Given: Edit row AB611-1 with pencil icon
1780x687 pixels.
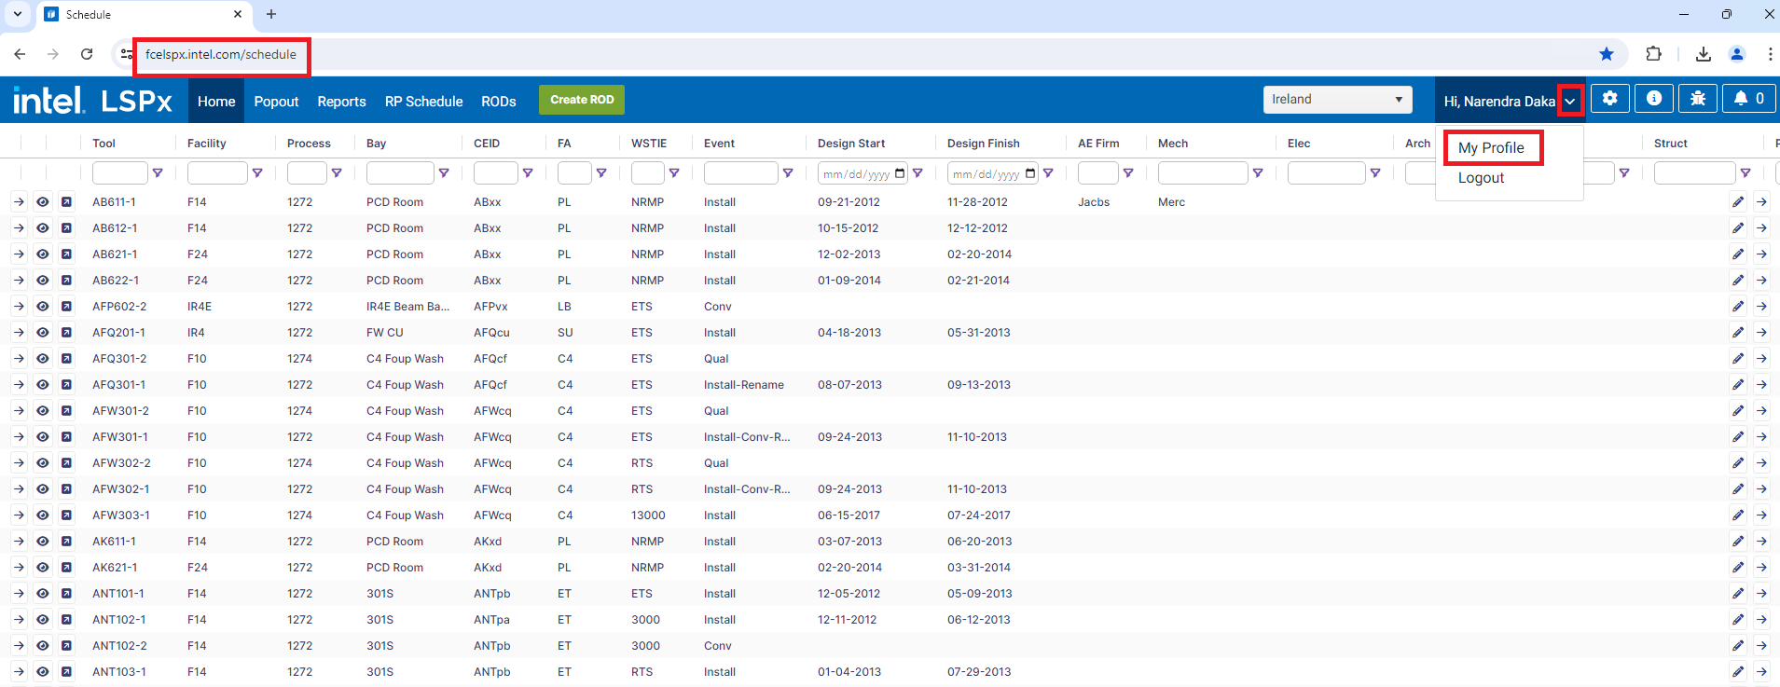Looking at the screenshot, I should 1738,202.
